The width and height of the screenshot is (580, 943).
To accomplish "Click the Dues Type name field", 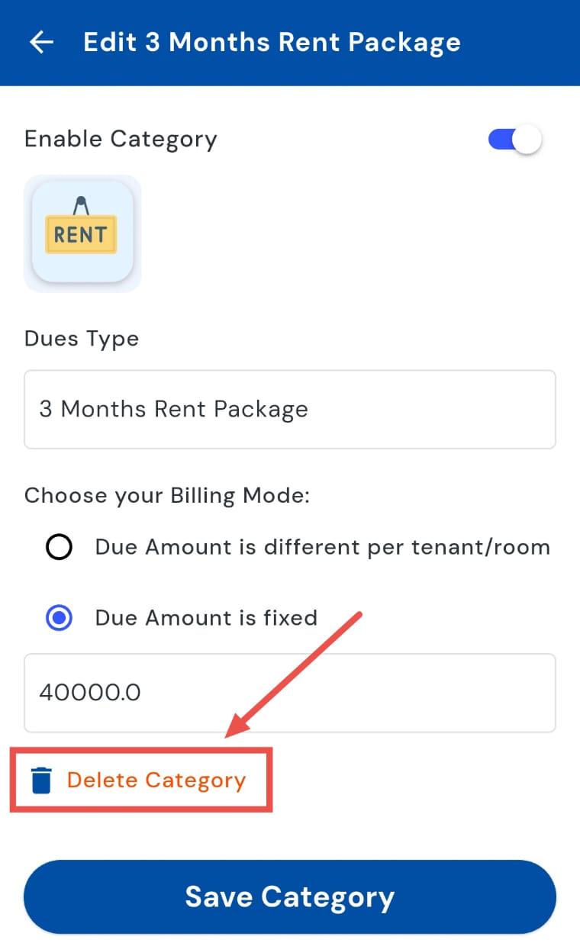I will (290, 410).
